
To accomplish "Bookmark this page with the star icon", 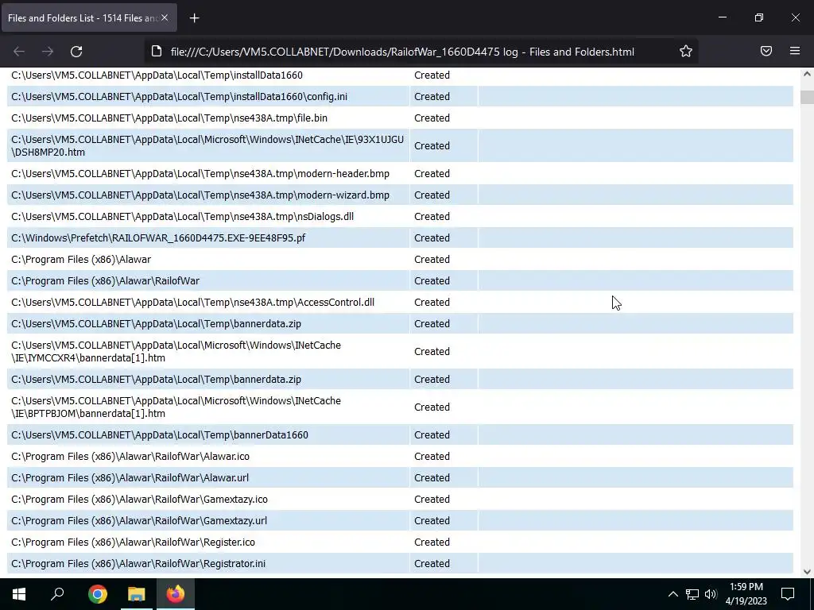I will pos(686,51).
